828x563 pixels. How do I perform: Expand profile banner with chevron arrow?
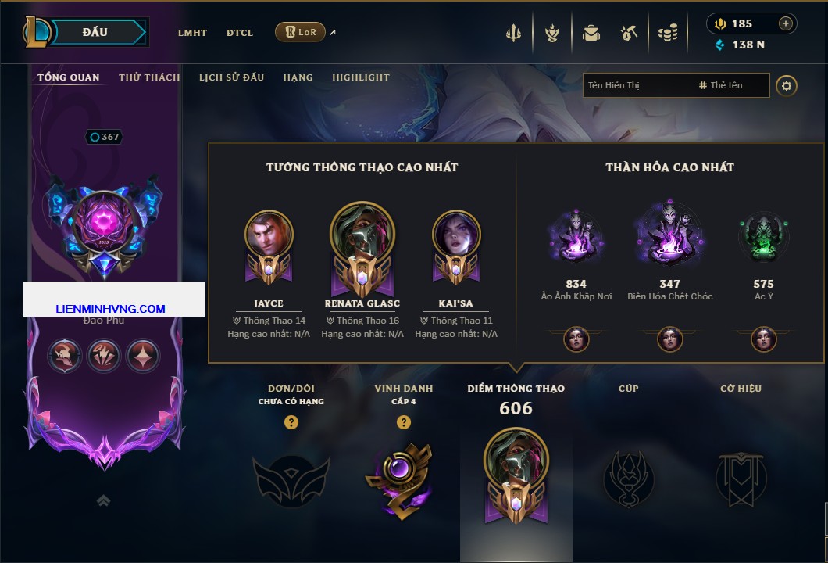click(103, 500)
